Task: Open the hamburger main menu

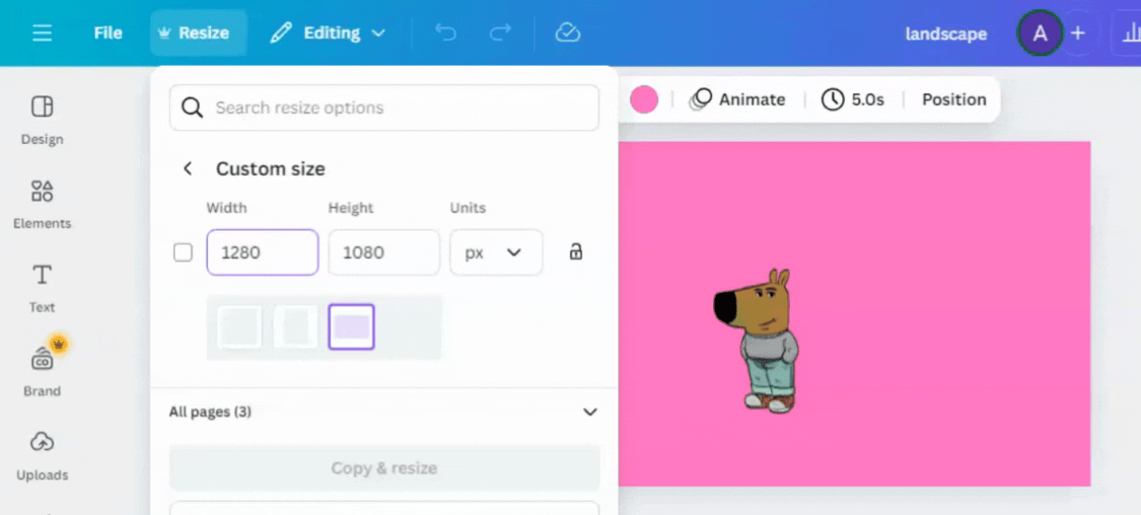Action: tap(42, 33)
